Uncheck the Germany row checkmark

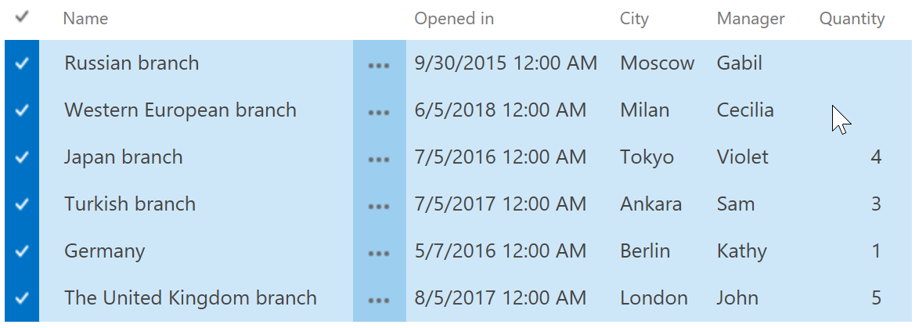22,251
